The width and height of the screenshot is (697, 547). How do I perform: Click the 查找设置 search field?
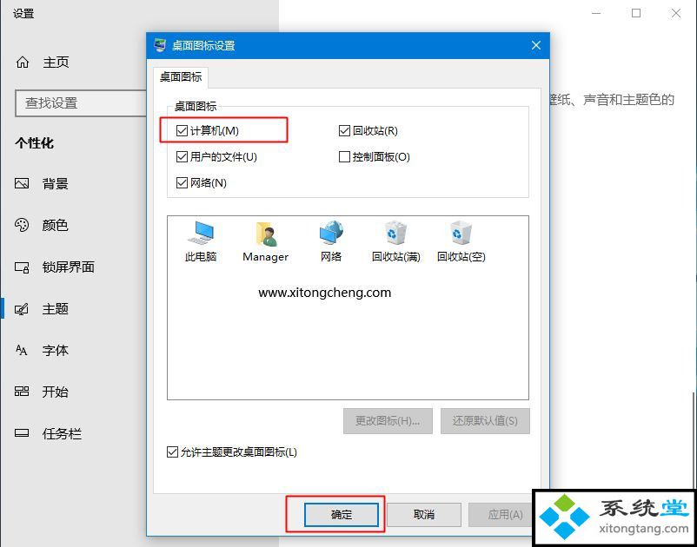click(81, 103)
